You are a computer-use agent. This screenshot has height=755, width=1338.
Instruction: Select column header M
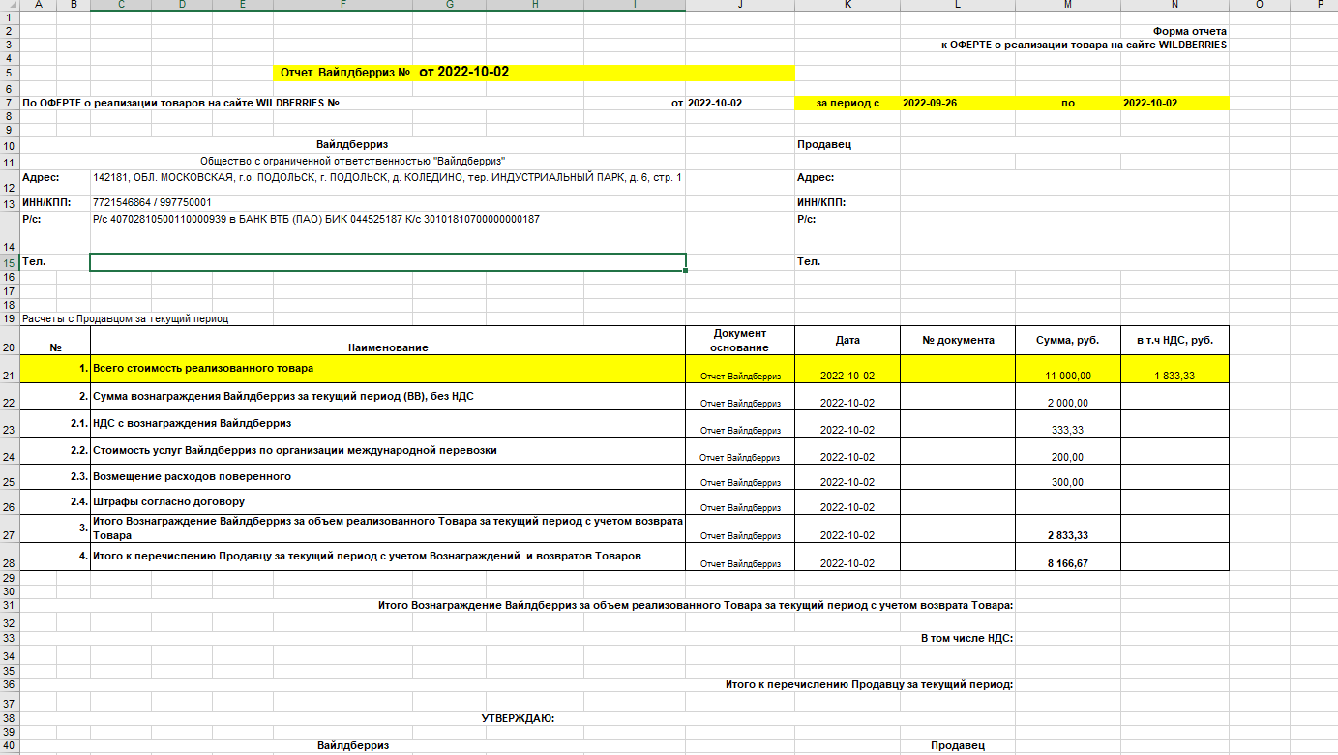click(x=1068, y=5)
